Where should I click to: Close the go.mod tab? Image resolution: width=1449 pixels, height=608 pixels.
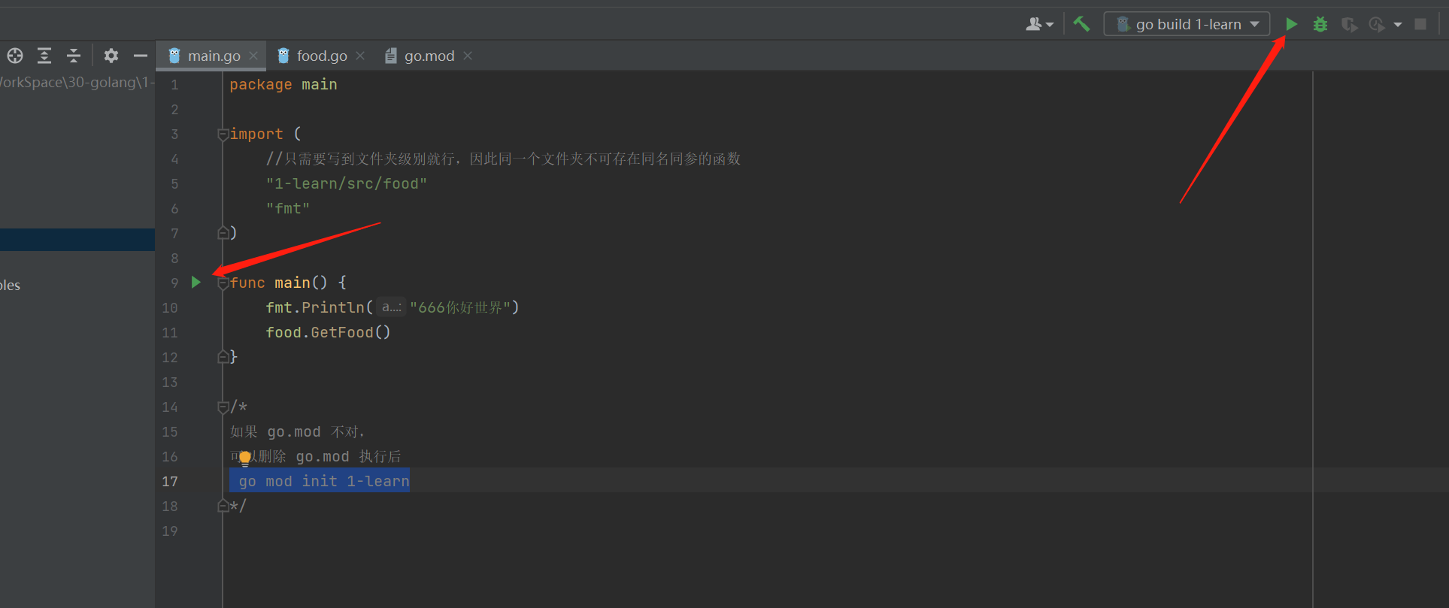click(468, 56)
